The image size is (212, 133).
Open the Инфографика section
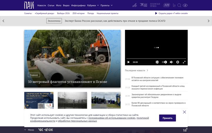coord(78,5)
